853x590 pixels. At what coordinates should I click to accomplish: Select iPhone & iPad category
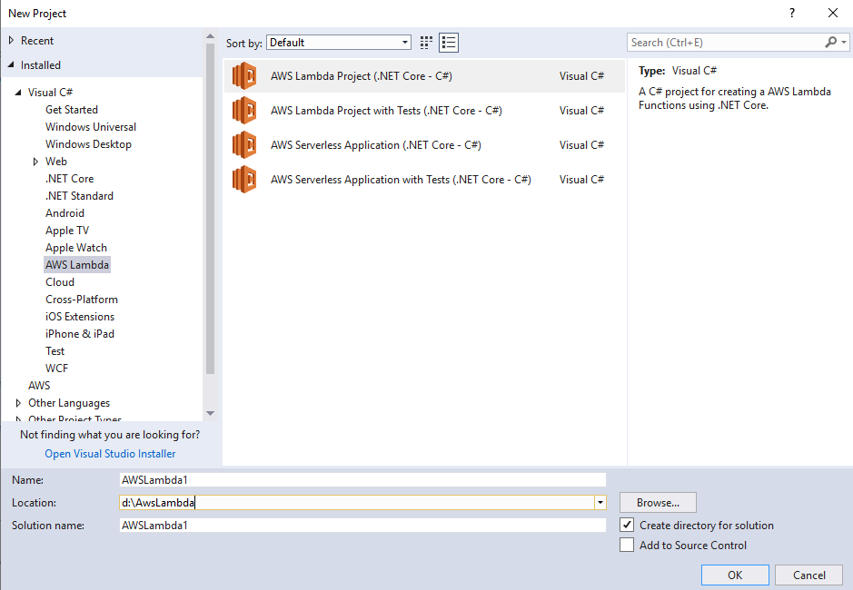coord(80,334)
